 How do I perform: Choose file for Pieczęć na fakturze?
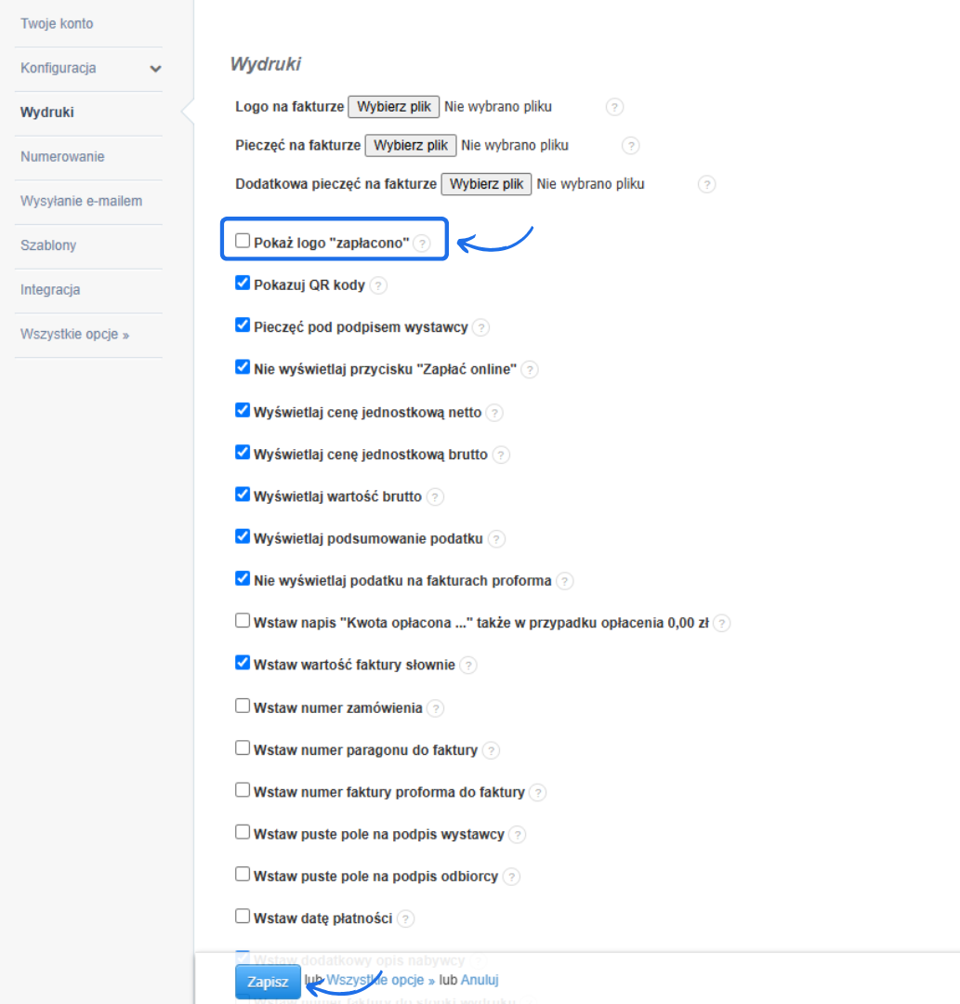pyautogui.click(x=410, y=145)
